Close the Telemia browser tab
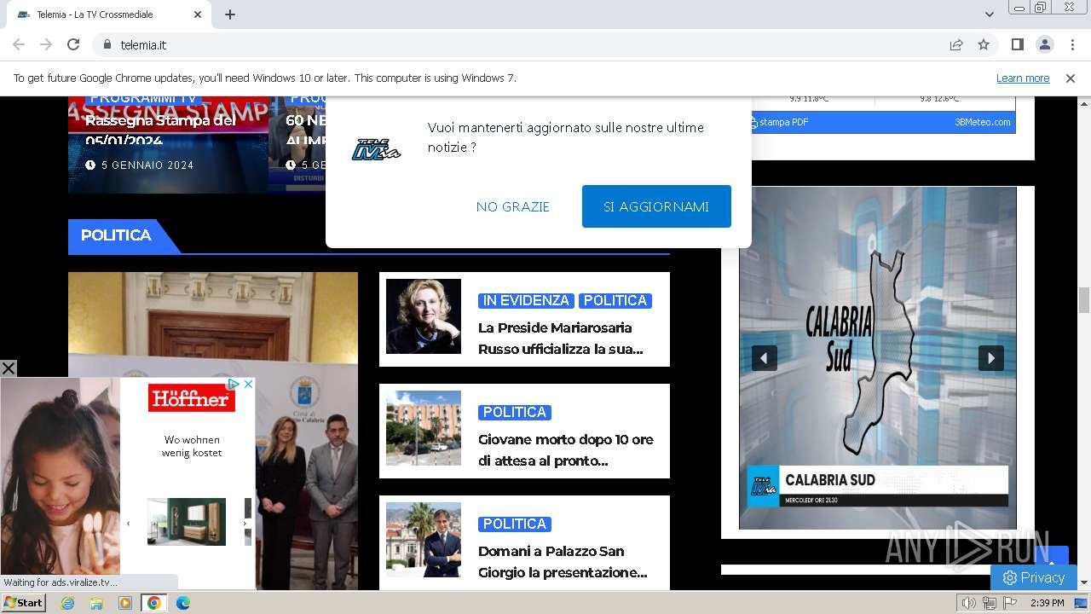1091x614 pixels. [x=198, y=14]
